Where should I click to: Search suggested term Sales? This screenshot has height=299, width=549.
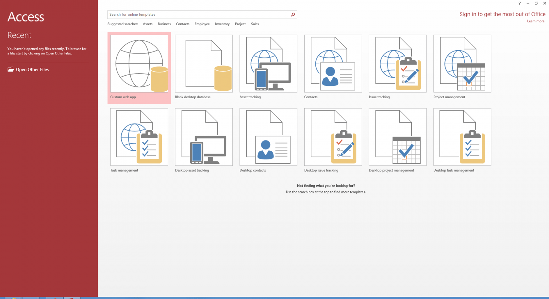point(255,24)
